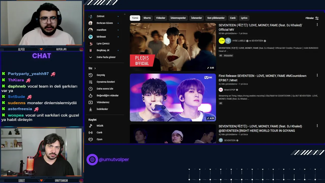This screenshot has width=325, height=183.
Task: Click the manifest channel avatar
Action: pos(91,30)
